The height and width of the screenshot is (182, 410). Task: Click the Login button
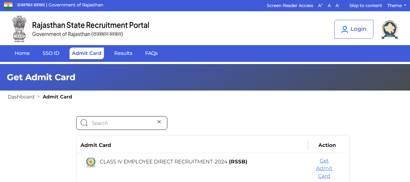tap(354, 29)
